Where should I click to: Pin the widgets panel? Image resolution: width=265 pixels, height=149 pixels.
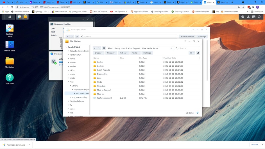[88, 19]
